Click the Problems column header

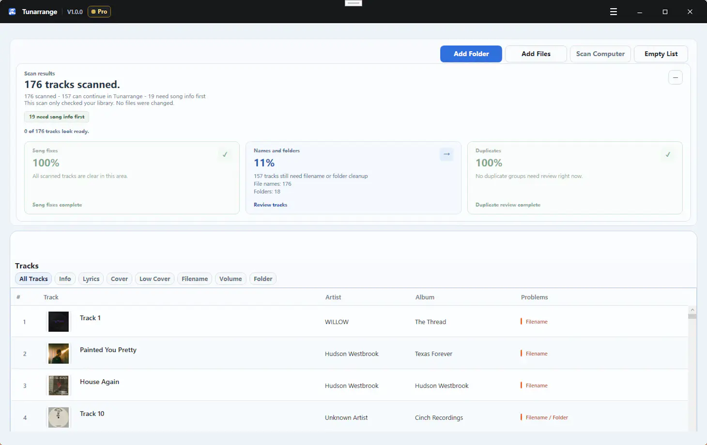click(x=534, y=297)
